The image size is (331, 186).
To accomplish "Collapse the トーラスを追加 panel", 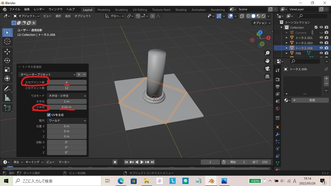I will (20, 67).
